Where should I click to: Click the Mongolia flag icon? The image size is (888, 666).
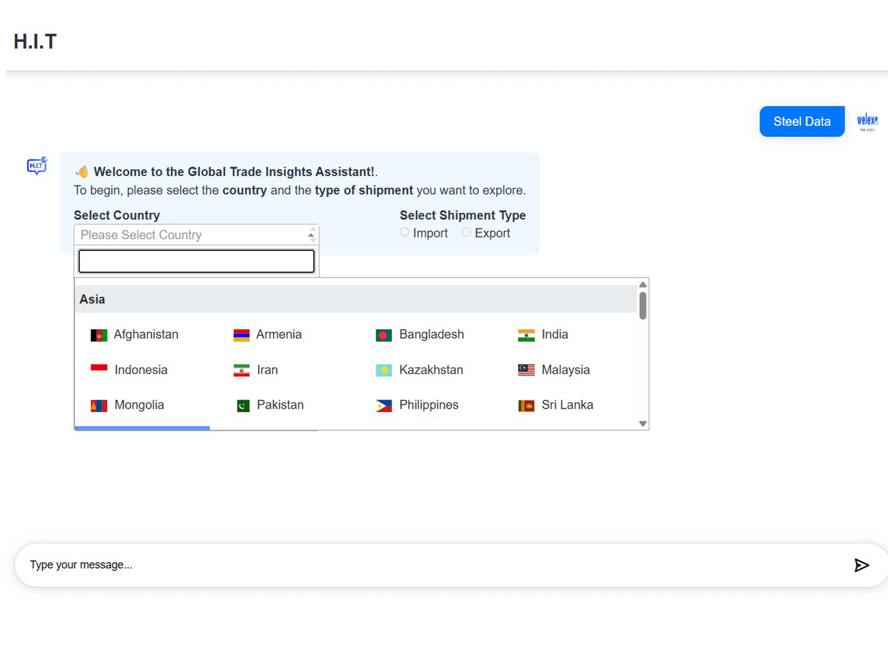(99, 405)
